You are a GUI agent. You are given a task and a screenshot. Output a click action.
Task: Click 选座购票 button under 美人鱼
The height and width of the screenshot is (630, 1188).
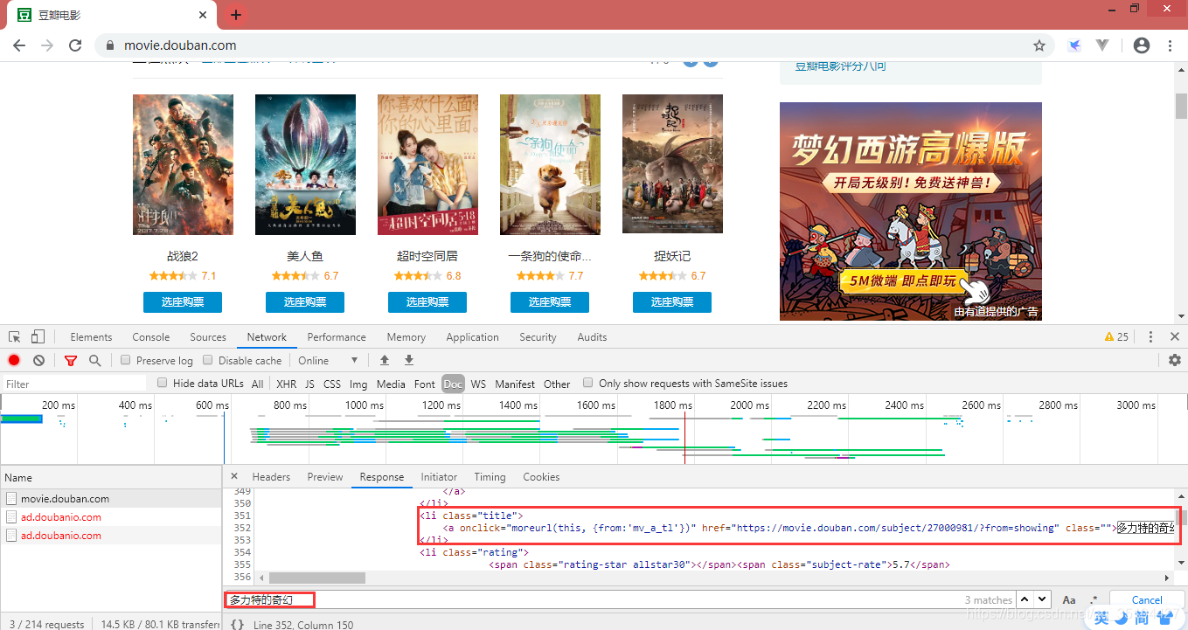coord(305,302)
